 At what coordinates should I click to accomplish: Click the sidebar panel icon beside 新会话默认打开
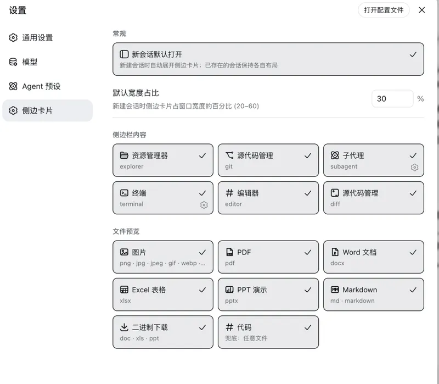(124, 54)
